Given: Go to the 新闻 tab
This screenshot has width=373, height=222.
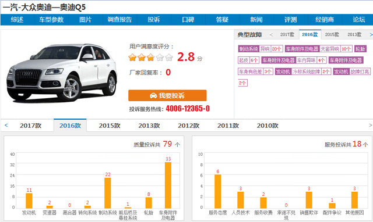Looking at the screenshot, I should click(256, 20).
